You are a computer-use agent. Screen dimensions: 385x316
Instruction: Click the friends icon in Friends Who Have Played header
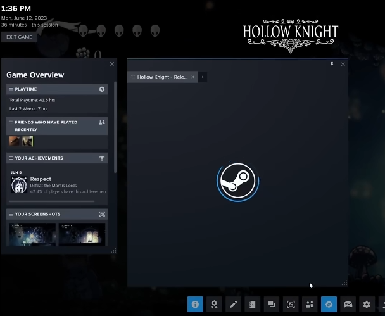pos(102,122)
